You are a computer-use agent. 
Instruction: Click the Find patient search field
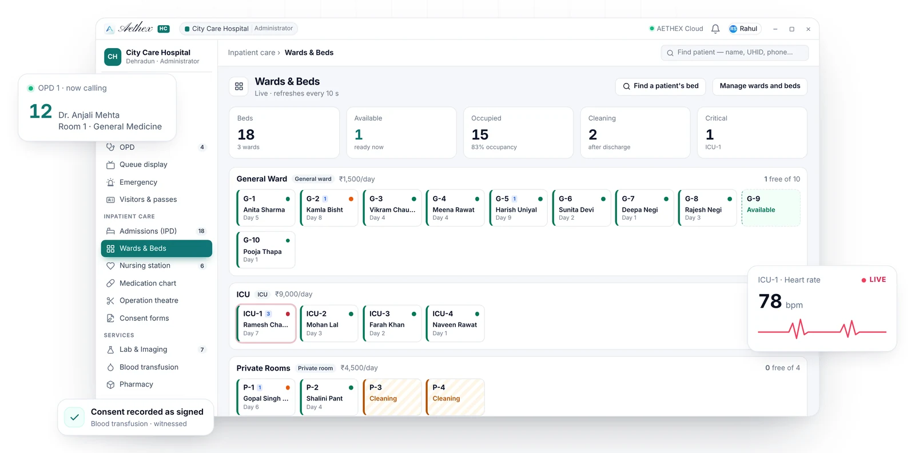click(x=734, y=53)
